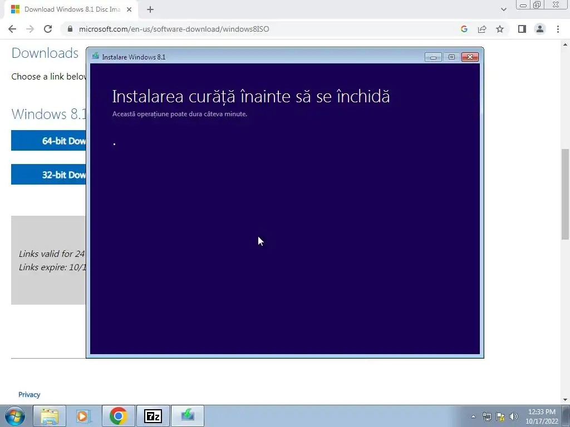Click the Downloads heading text
Viewport: 570px width, 427px height.
[x=45, y=53]
